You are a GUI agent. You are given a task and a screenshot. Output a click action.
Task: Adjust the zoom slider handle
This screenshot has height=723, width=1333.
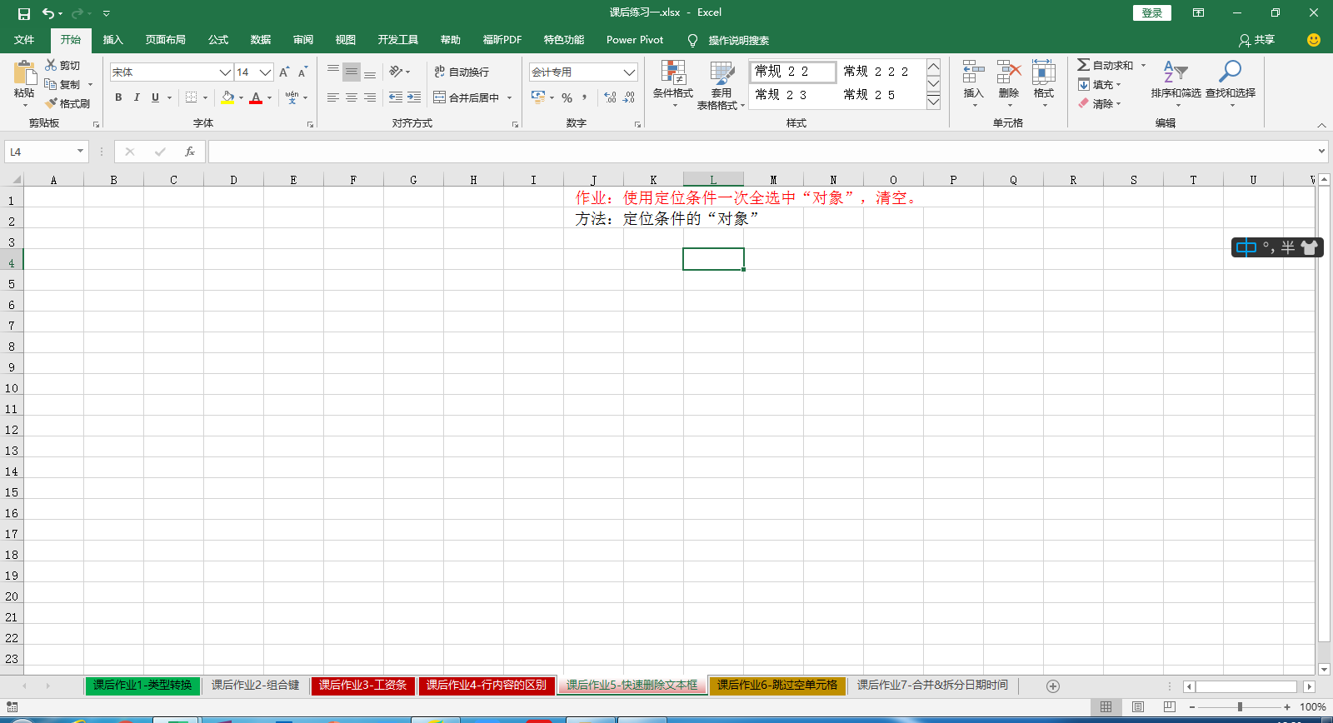[1240, 707]
